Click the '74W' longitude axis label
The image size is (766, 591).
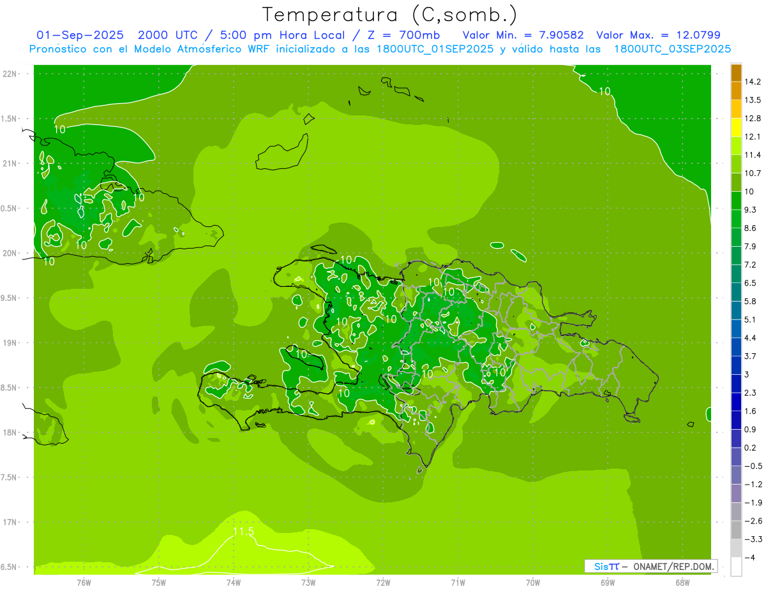tap(234, 583)
